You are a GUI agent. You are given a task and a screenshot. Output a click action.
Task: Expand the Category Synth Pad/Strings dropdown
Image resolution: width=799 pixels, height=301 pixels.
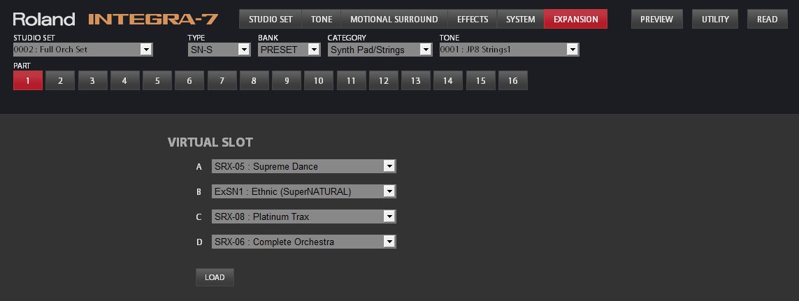(x=380, y=50)
